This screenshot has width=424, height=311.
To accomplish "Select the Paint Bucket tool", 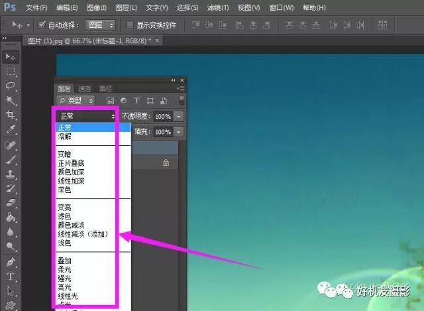I will tap(11, 218).
